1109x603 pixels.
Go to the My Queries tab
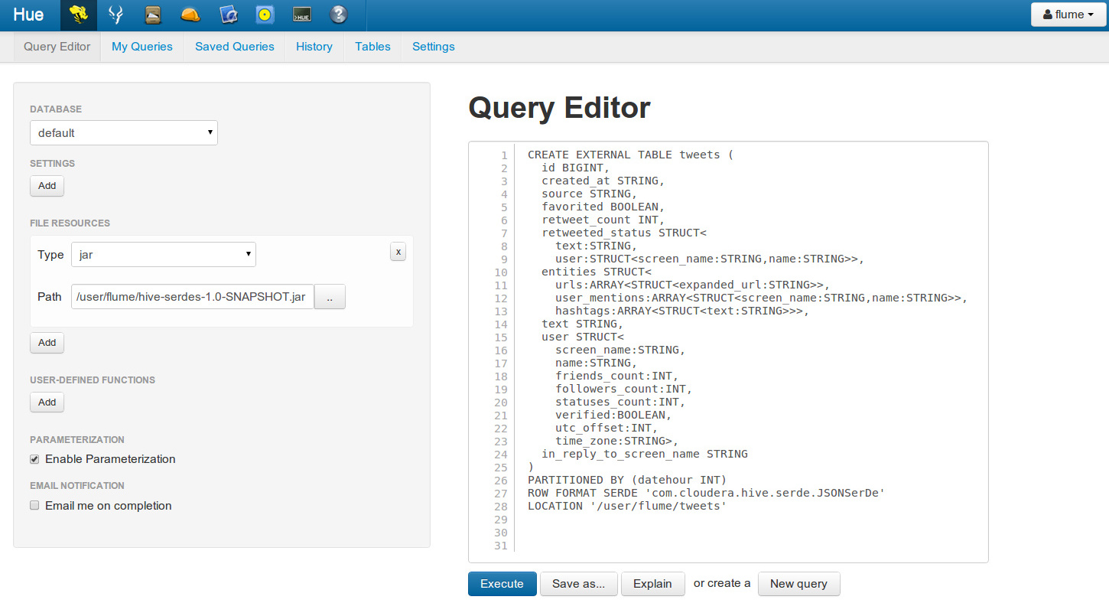(x=142, y=47)
